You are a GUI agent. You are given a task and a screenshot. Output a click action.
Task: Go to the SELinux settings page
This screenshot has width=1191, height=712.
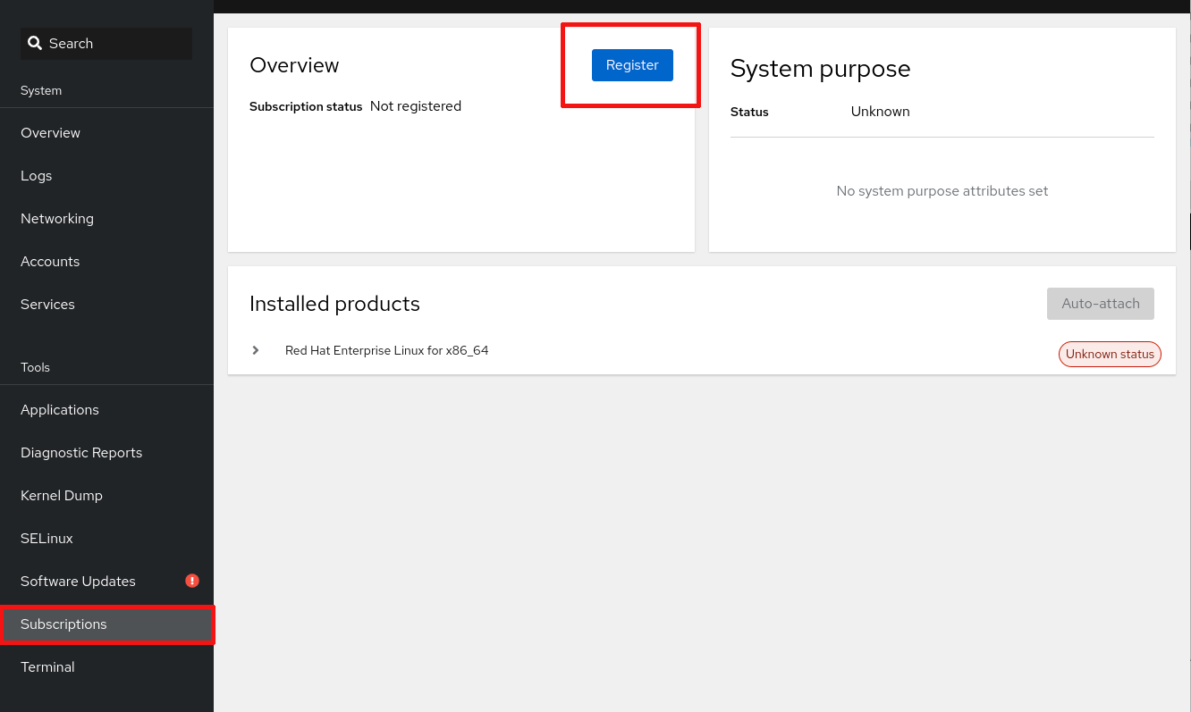coord(47,539)
